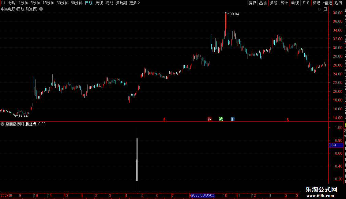Select the 1分钟 period tab

(23, 3)
